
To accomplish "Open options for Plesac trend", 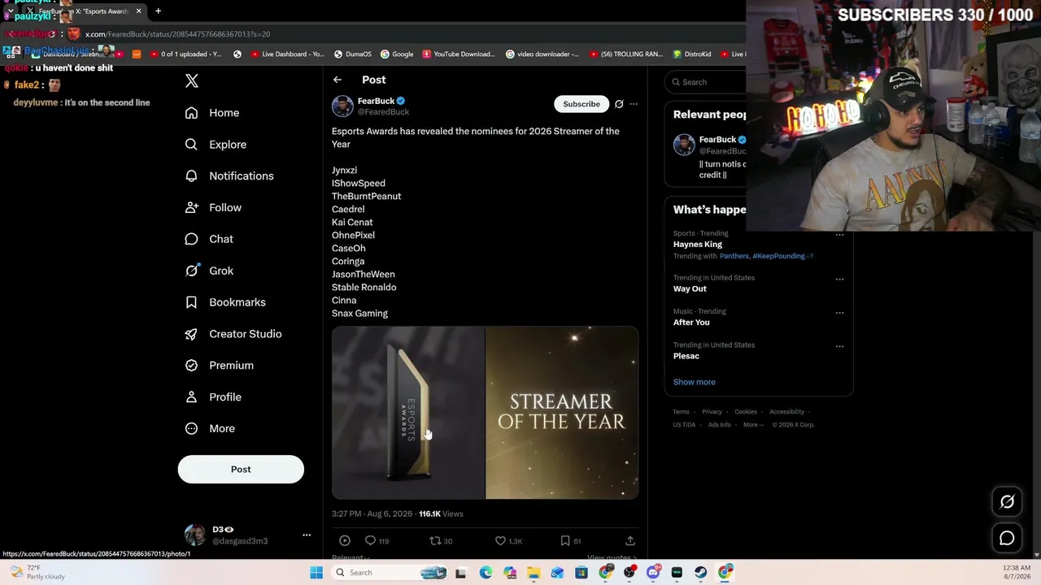I will (839, 346).
